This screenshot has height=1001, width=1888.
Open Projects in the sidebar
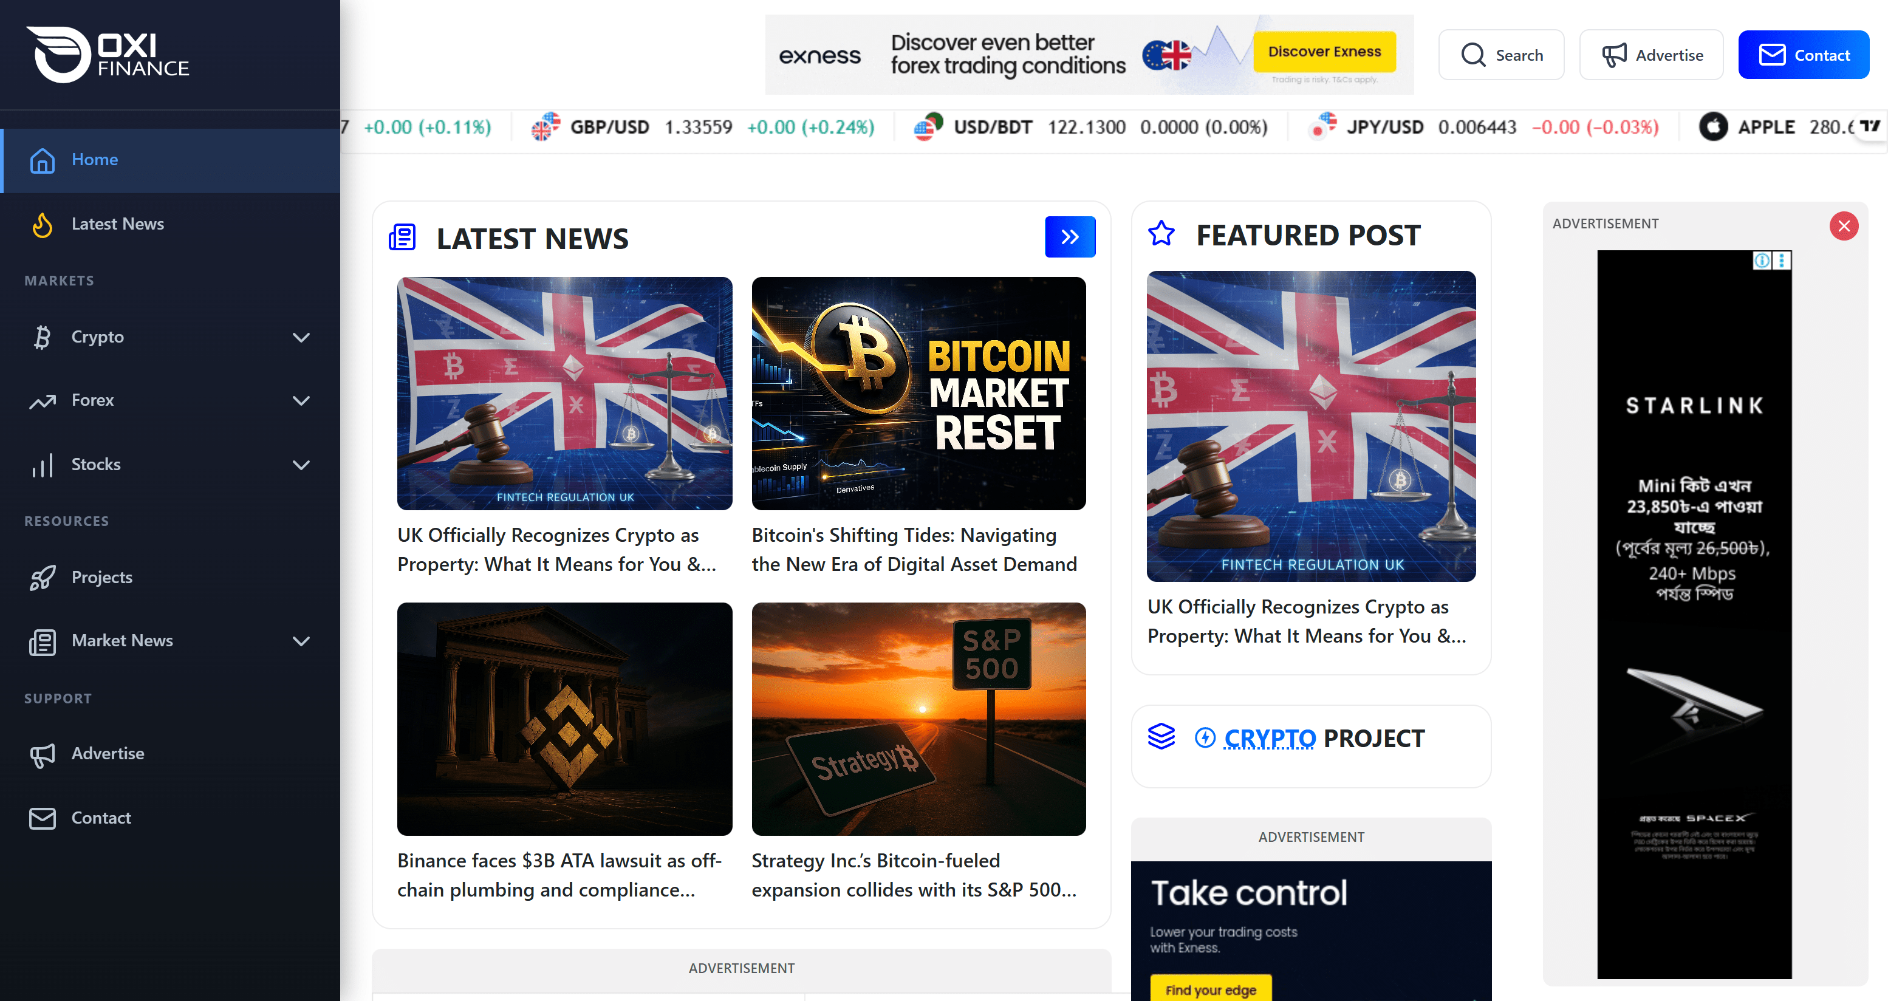point(170,578)
